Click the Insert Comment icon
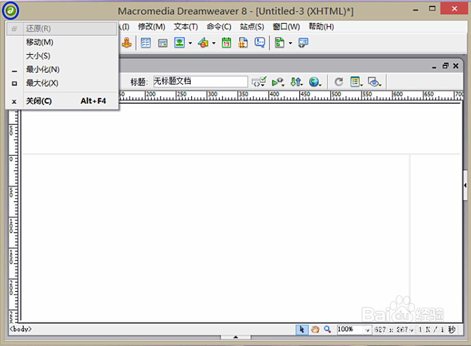This screenshot has width=471, height=346. [x=260, y=43]
